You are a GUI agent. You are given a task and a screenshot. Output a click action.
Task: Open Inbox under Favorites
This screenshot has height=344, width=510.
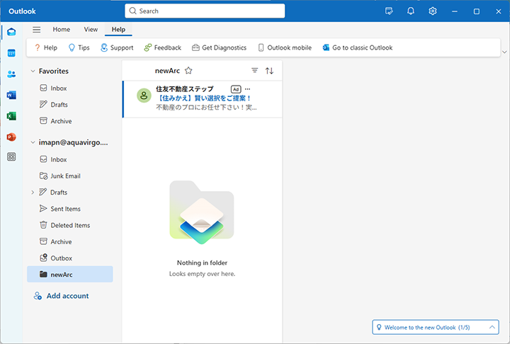70,88
